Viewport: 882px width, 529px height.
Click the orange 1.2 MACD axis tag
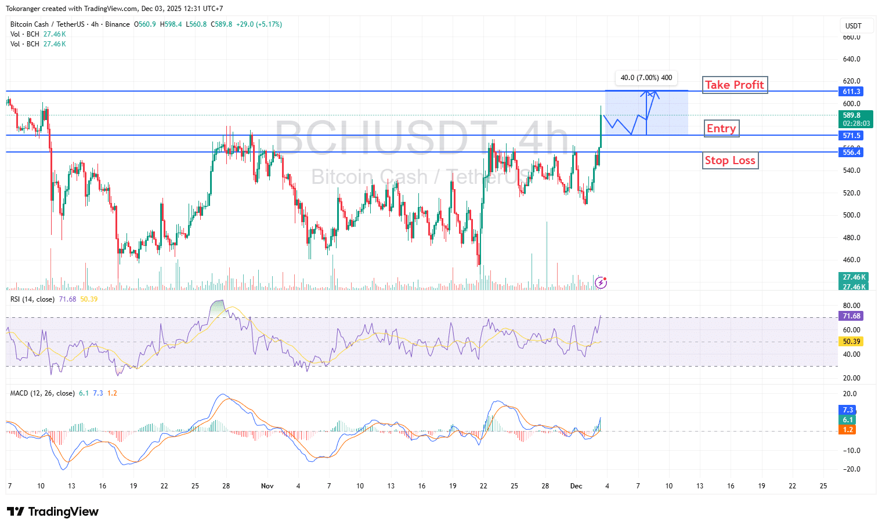click(x=848, y=430)
